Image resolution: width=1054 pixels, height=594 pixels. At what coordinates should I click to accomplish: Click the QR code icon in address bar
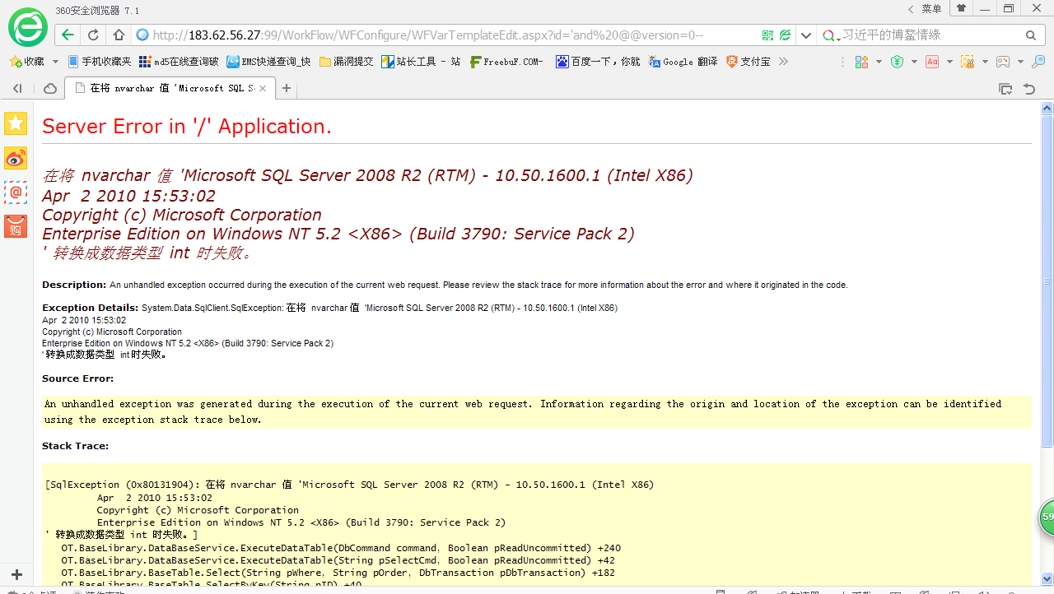coord(767,35)
